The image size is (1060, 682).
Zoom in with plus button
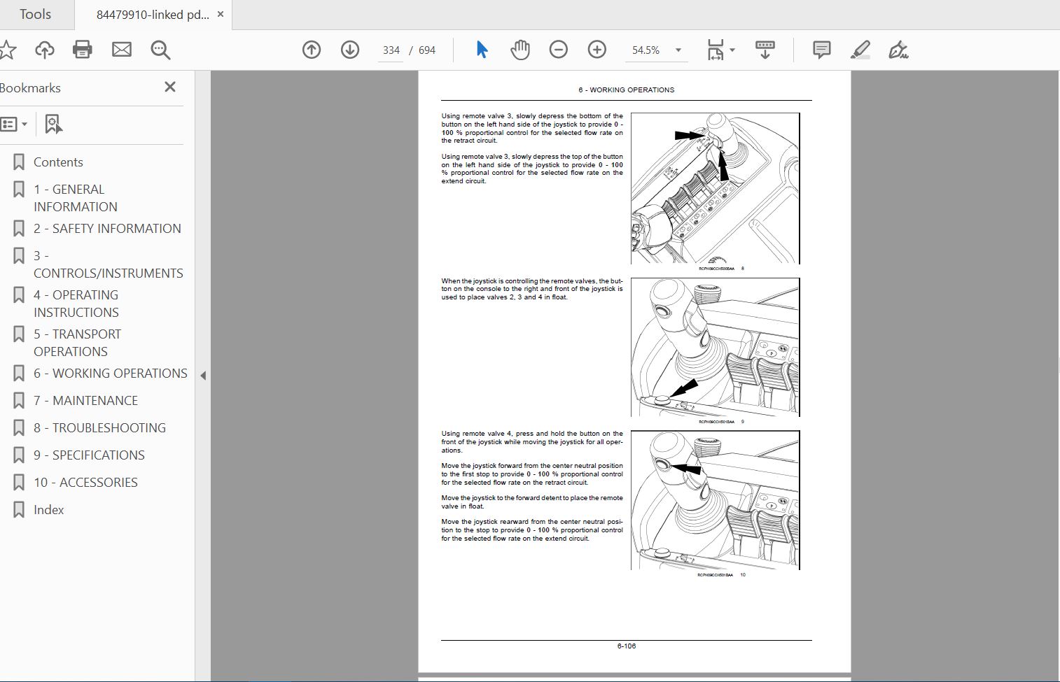(x=597, y=50)
